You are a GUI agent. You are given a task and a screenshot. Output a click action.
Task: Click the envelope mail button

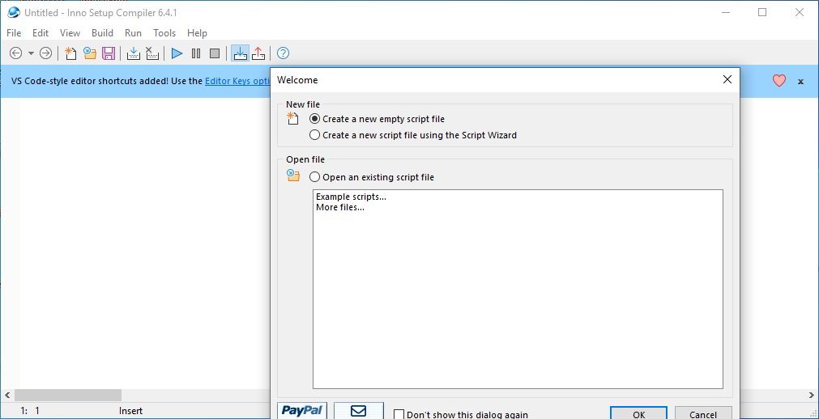tap(359, 411)
